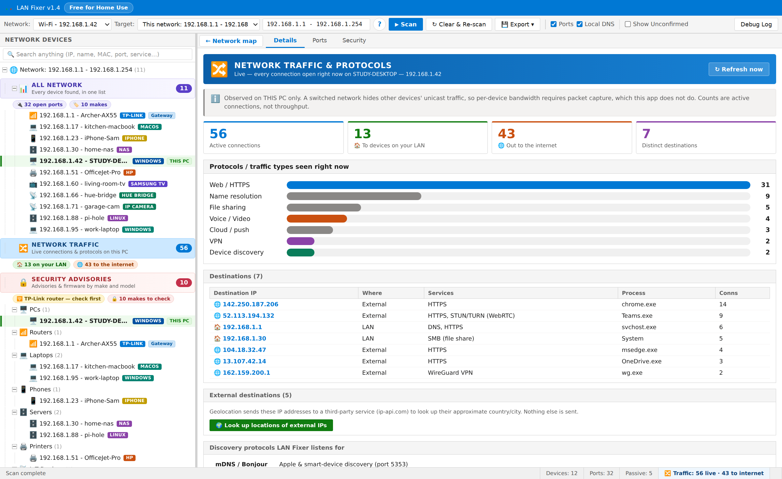Click the lock icon of Security Advisories
This screenshot has width=782, height=479.
tap(23, 283)
